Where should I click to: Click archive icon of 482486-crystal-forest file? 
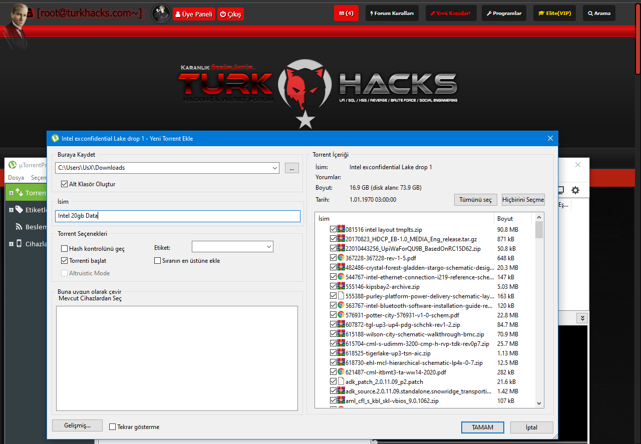(341, 267)
